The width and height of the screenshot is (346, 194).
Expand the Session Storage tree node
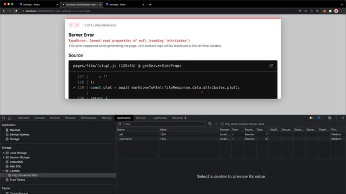coord(4,157)
